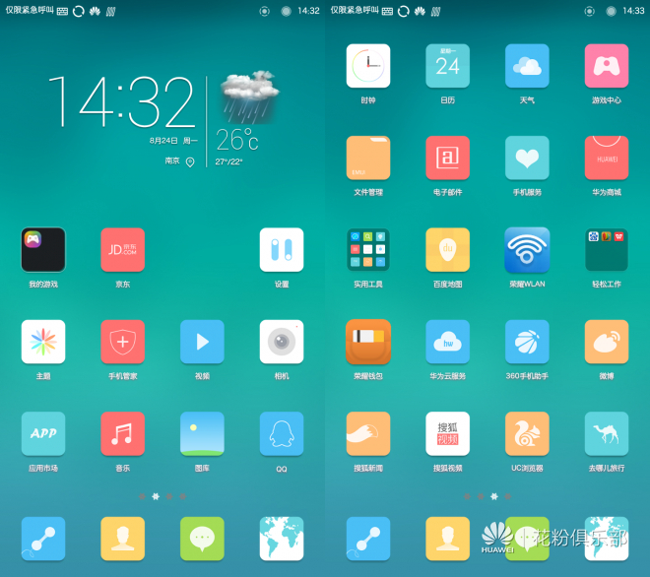Launch 百度地图 Baidu Maps
Image resolution: width=650 pixels, height=577 pixels.
click(448, 249)
